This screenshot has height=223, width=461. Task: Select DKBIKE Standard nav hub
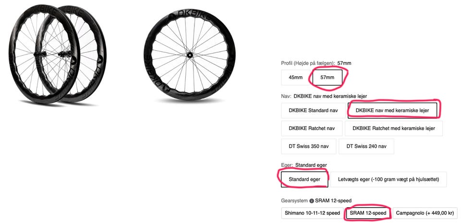[313, 110]
